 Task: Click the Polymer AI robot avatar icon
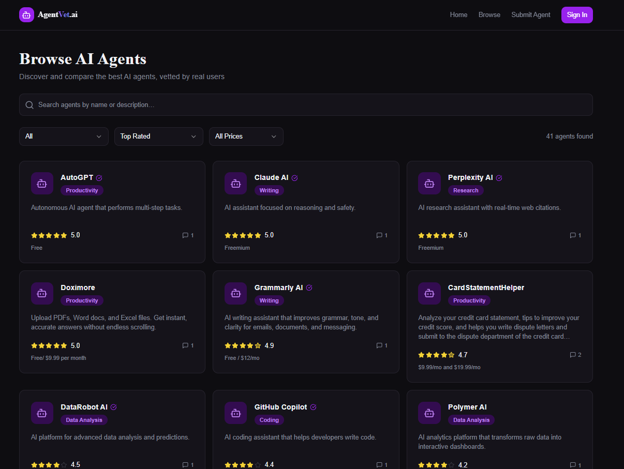point(429,413)
